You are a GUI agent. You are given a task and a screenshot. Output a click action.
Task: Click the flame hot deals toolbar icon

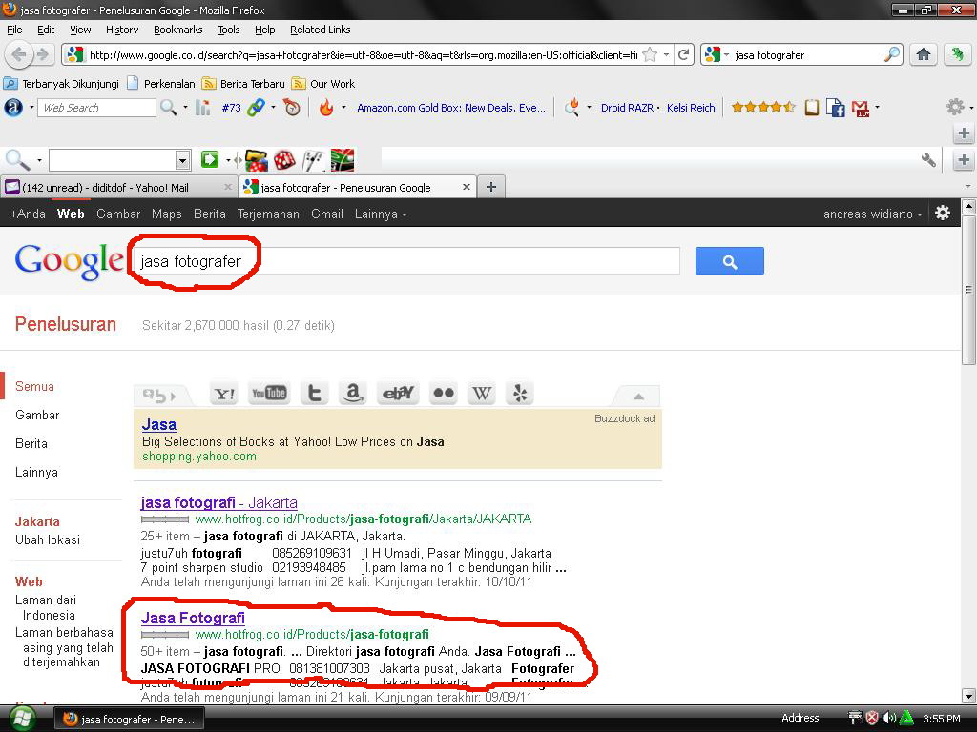click(326, 107)
